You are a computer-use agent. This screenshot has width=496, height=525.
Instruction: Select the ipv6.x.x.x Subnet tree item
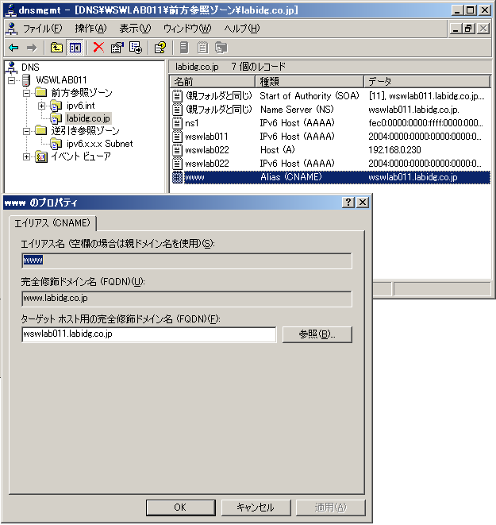point(99,144)
